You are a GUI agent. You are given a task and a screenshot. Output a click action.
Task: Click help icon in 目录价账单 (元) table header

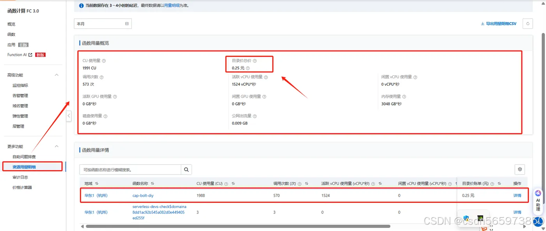point(492,184)
